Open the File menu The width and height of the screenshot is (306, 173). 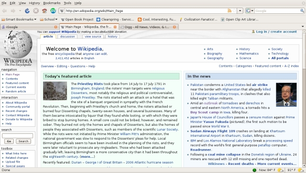(x=4, y=3)
